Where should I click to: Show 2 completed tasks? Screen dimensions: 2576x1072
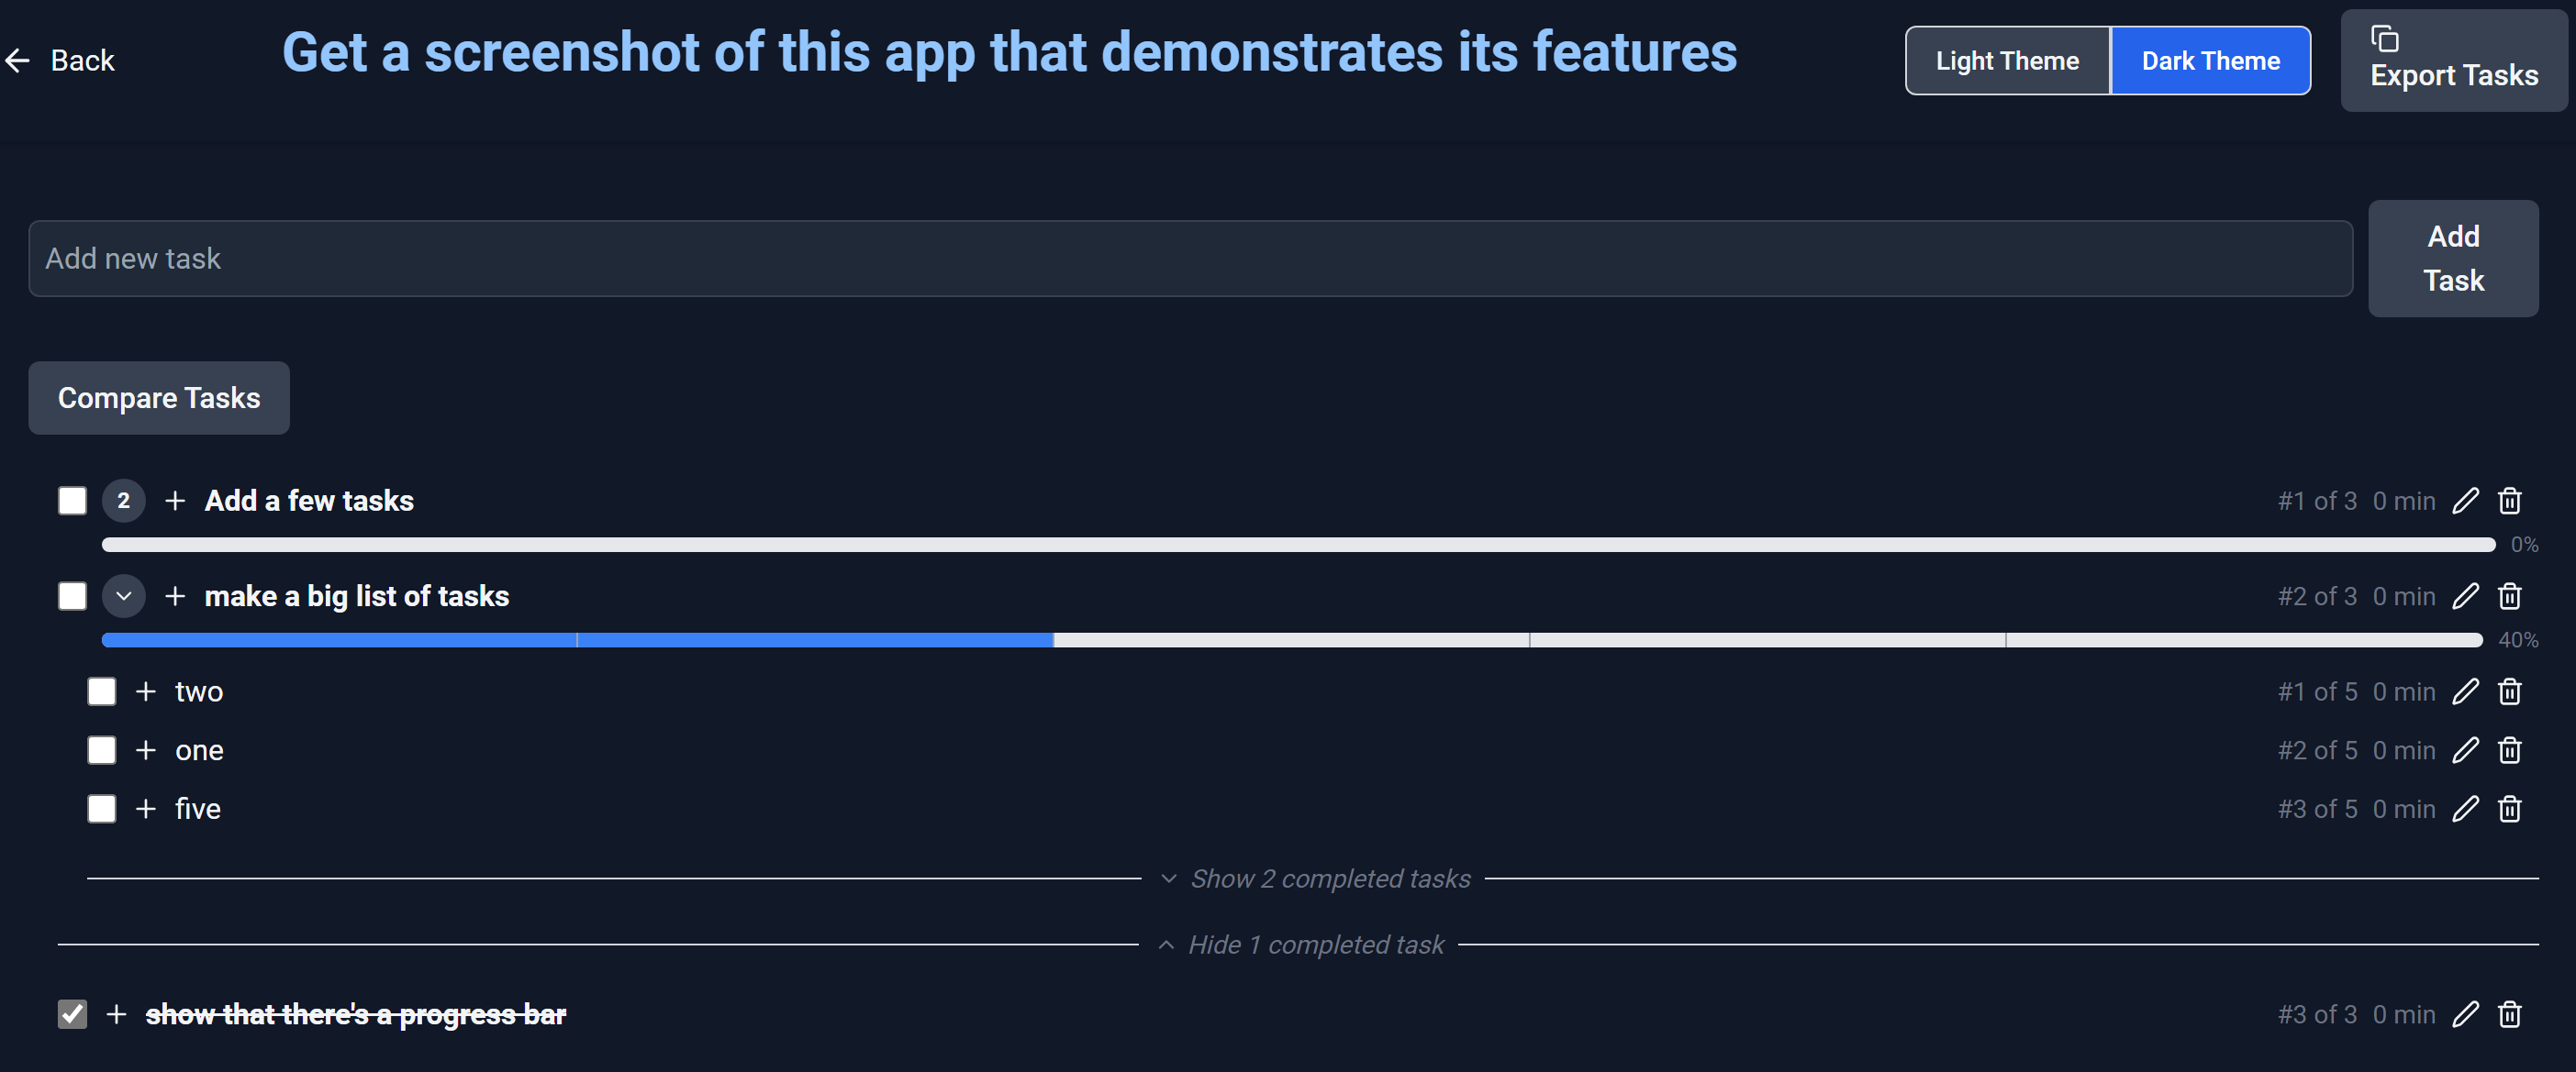click(1315, 879)
